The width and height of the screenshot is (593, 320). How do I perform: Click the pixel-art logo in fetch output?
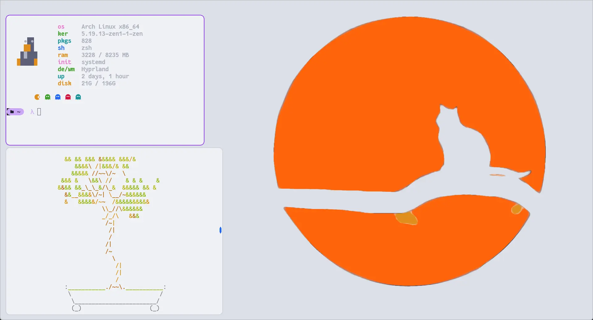pyautogui.click(x=27, y=52)
